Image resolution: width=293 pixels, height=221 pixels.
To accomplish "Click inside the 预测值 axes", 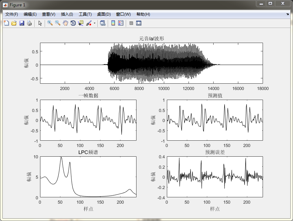I will pos(215,120).
